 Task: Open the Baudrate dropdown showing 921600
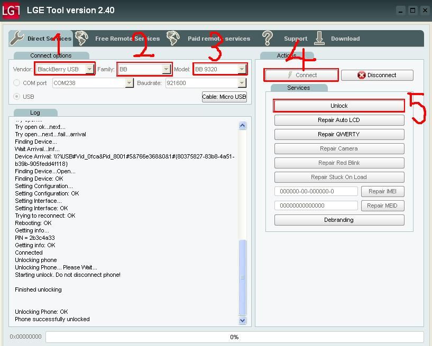click(242, 83)
